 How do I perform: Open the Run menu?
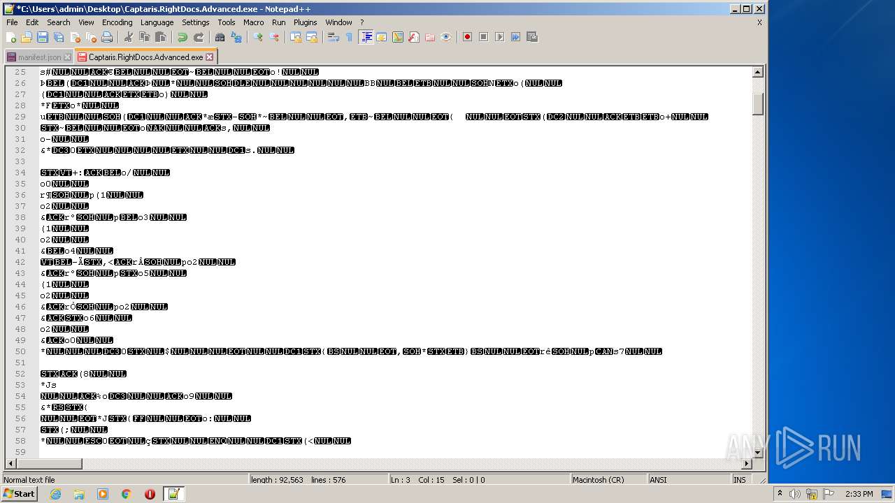point(279,22)
